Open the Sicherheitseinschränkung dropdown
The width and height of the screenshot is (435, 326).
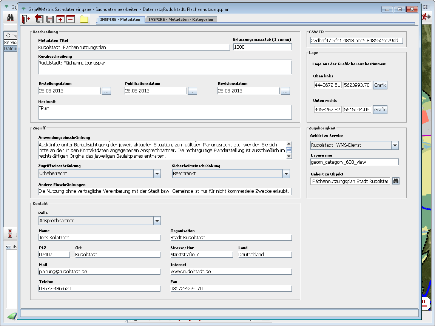coord(286,174)
